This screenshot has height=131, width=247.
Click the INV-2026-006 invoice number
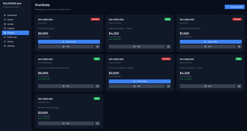[116, 20]
